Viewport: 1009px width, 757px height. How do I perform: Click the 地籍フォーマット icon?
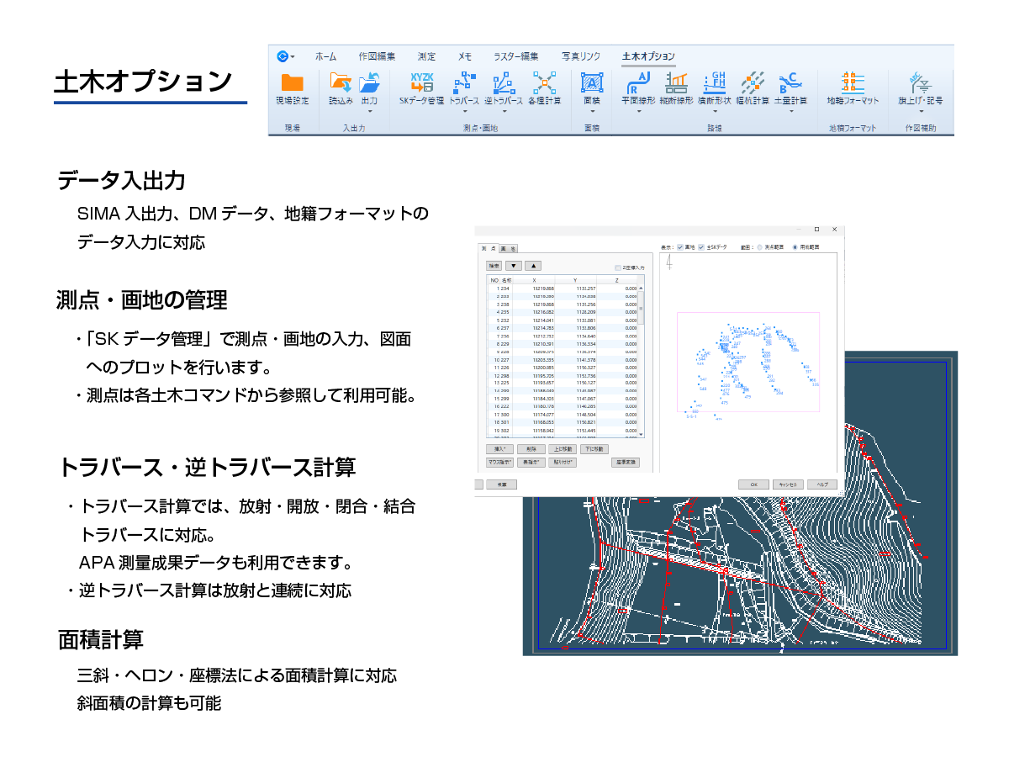853,82
